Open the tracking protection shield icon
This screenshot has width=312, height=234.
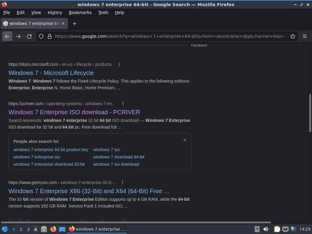pyautogui.click(x=41, y=37)
